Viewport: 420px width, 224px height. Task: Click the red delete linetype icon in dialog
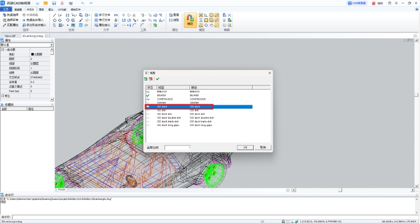pyautogui.click(x=151, y=78)
